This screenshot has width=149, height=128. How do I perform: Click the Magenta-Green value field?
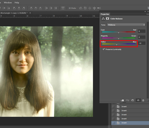(x=142, y=37)
